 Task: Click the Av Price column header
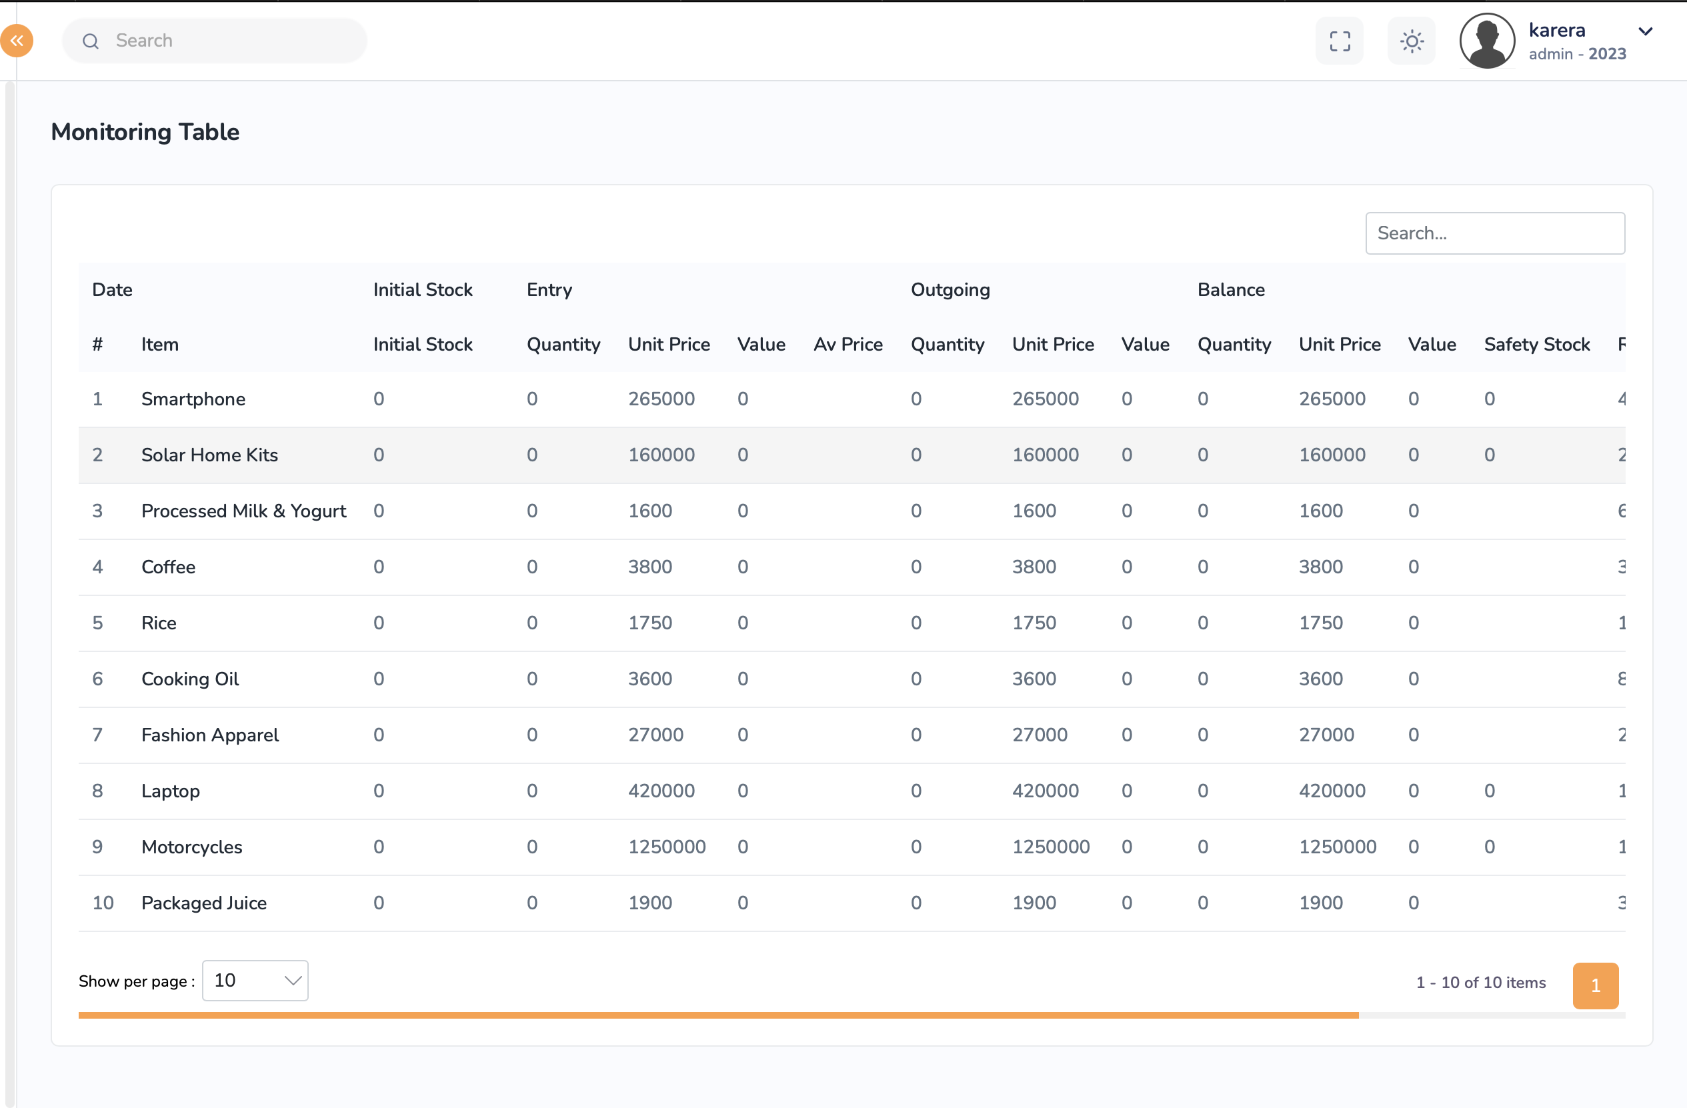pos(848,345)
